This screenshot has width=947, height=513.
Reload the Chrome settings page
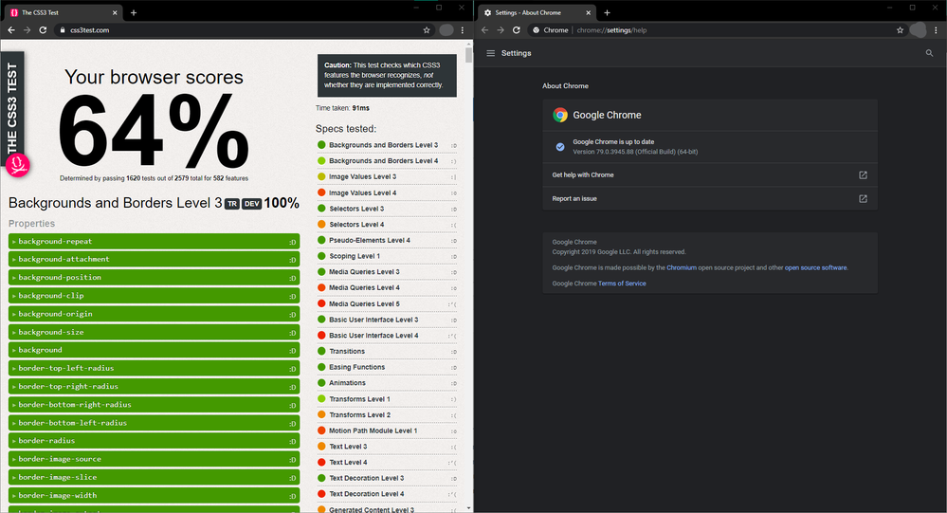coord(517,29)
